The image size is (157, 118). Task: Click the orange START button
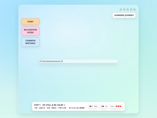(x=31, y=22)
